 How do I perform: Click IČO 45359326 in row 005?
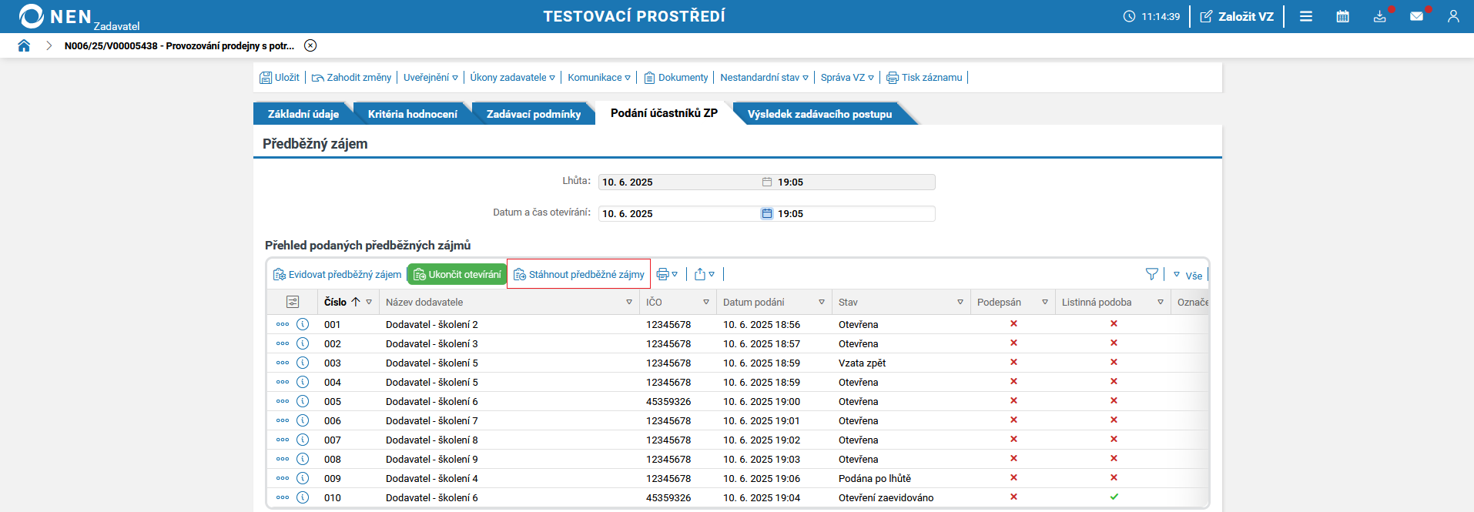point(668,401)
